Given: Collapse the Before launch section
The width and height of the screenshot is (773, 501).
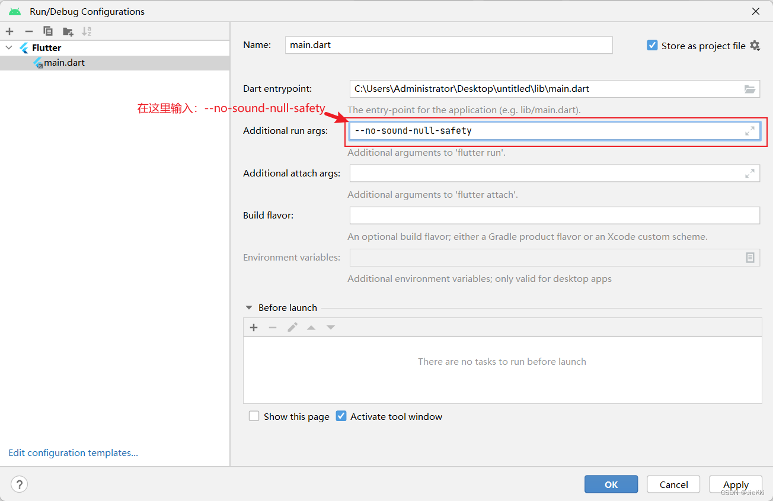Looking at the screenshot, I should click(x=249, y=308).
